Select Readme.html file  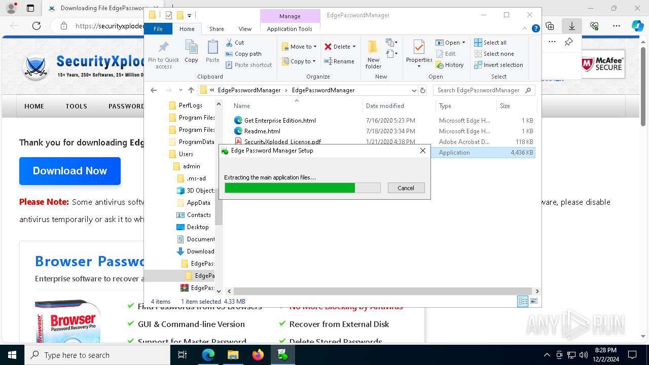(262, 131)
